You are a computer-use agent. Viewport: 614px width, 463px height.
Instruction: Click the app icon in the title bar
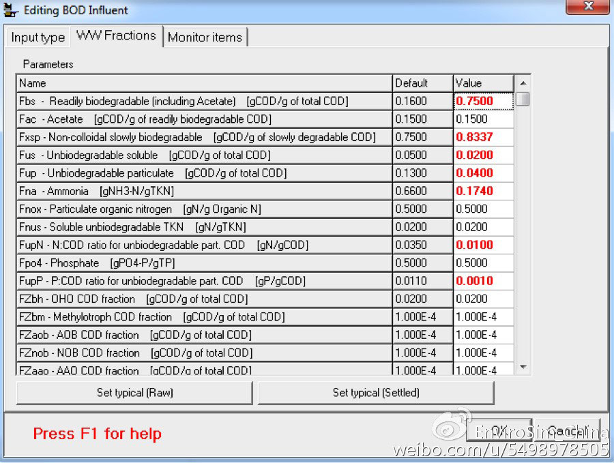[x=10, y=10]
